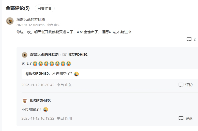This screenshot has width=198, height=131.
Task: Click small avatar beside 深谋远虑的苏虹浩 reply
Action: click(x=25, y=55)
